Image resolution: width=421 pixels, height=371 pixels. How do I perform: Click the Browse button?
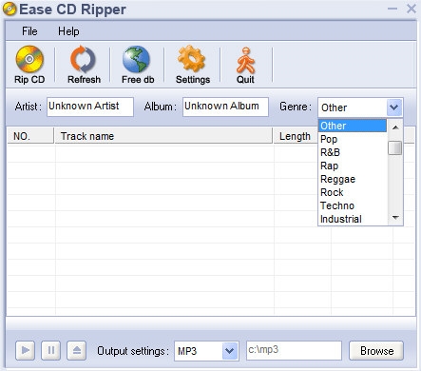click(x=376, y=351)
